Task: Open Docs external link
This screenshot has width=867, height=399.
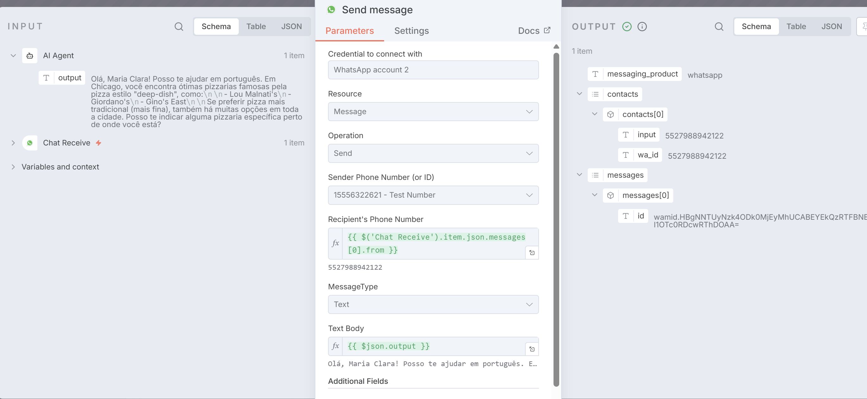Action: click(534, 31)
